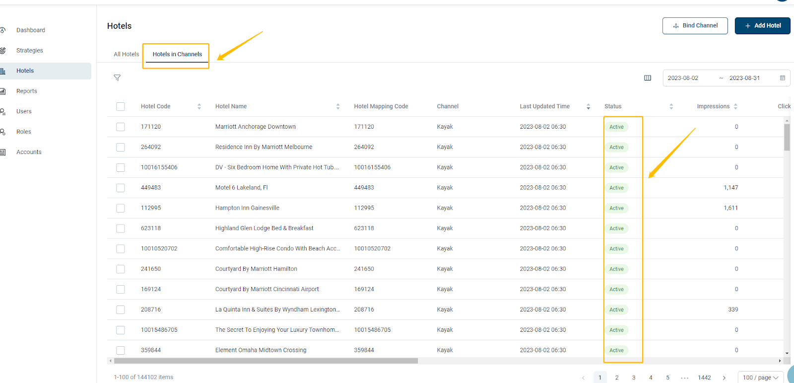The height and width of the screenshot is (383, 794).
Task: Open Strategies from sidebar
Action: [30, 51]
